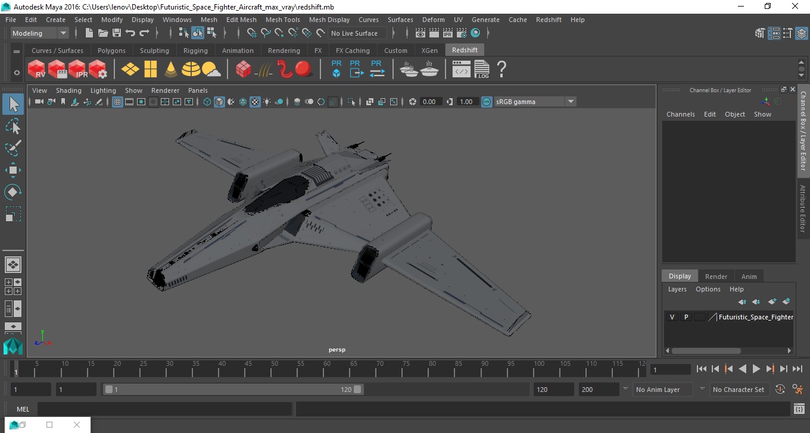The width and height of the screenshot is (810, 433).
Task: Switch to the Rendering shelf tab
Action: (x=283, y=51)
